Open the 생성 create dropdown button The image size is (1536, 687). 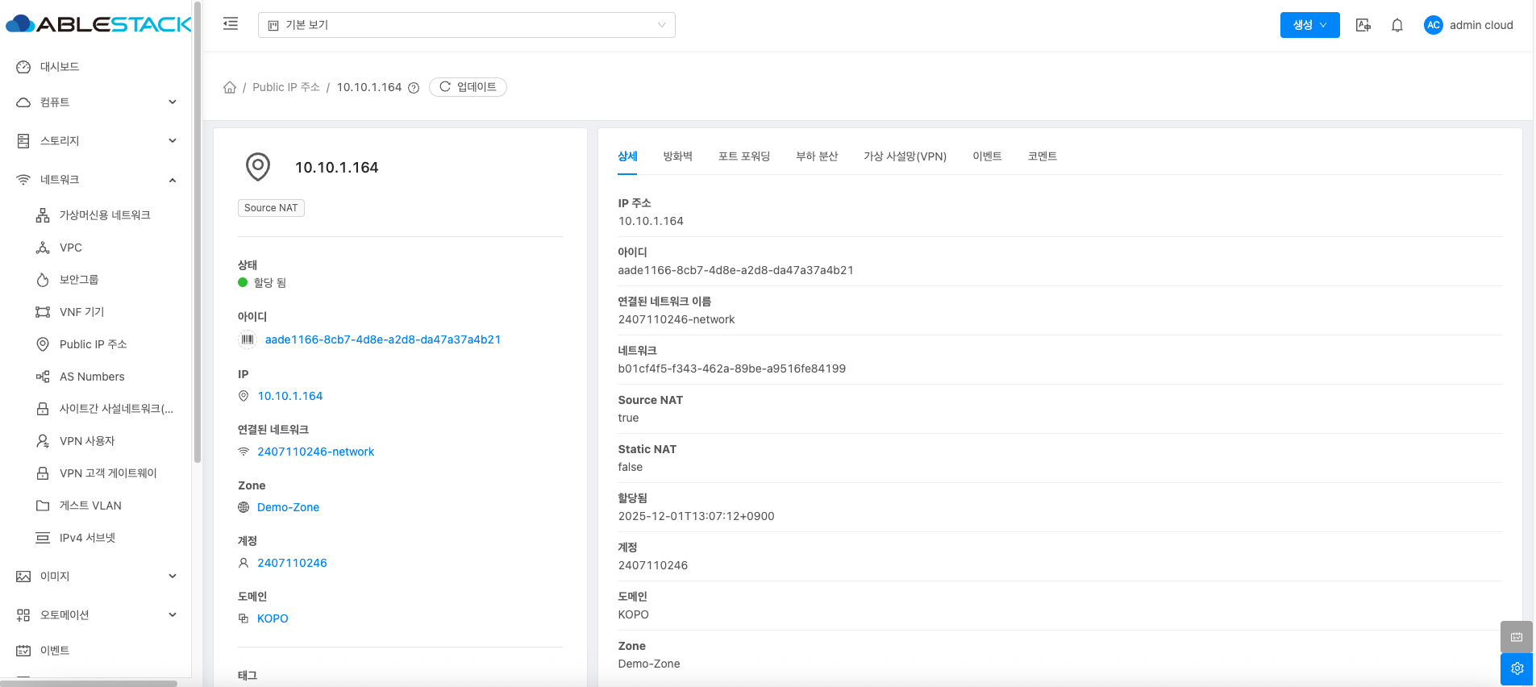coord(1309,25)
